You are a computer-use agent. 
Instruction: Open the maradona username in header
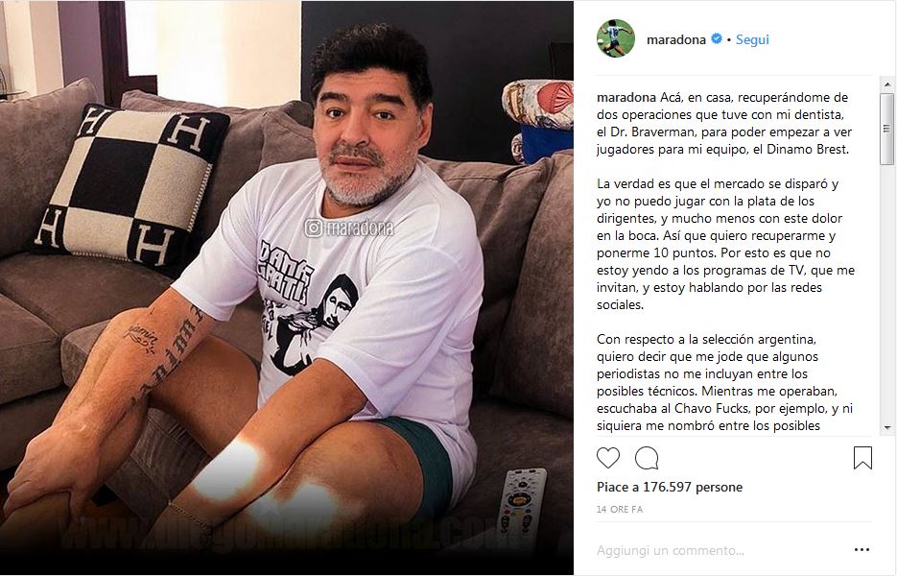tap(675, 39)
